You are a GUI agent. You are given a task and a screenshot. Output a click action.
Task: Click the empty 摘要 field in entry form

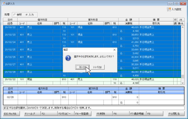click(161, 97)
